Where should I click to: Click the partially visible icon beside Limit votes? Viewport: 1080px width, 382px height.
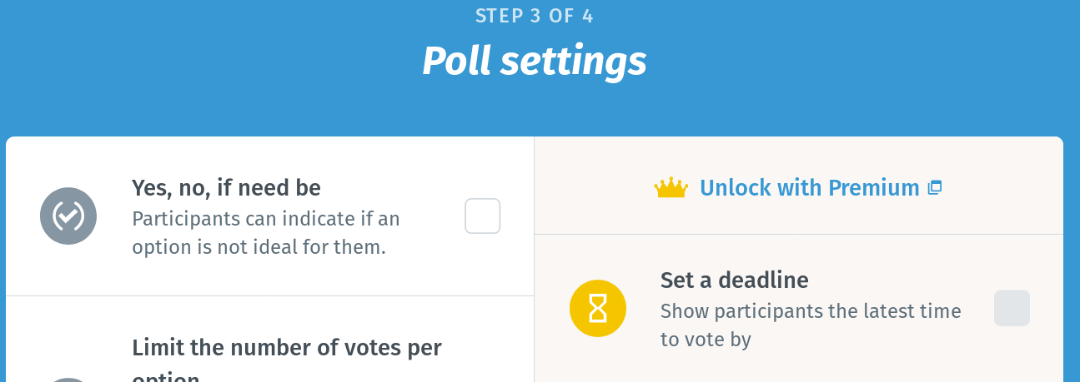click(68, 380)
